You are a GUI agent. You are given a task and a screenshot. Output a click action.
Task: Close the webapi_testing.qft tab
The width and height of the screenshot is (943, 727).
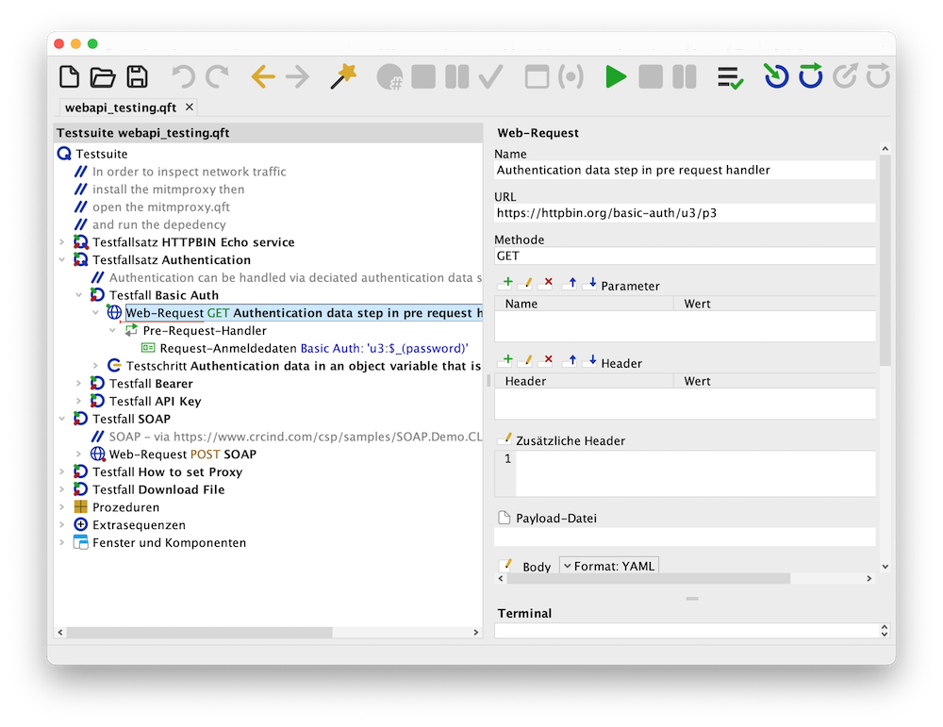(x=189, y=107)
